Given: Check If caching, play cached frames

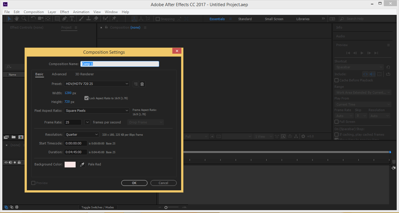Looking at the screenshot, I should (x=336, y=135).
